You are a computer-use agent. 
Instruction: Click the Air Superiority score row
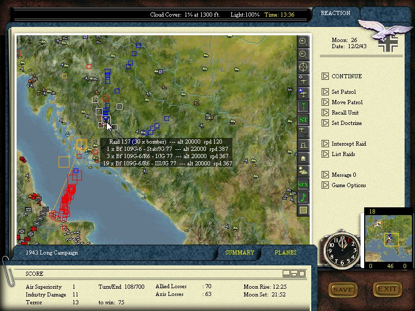pos(50,287)
